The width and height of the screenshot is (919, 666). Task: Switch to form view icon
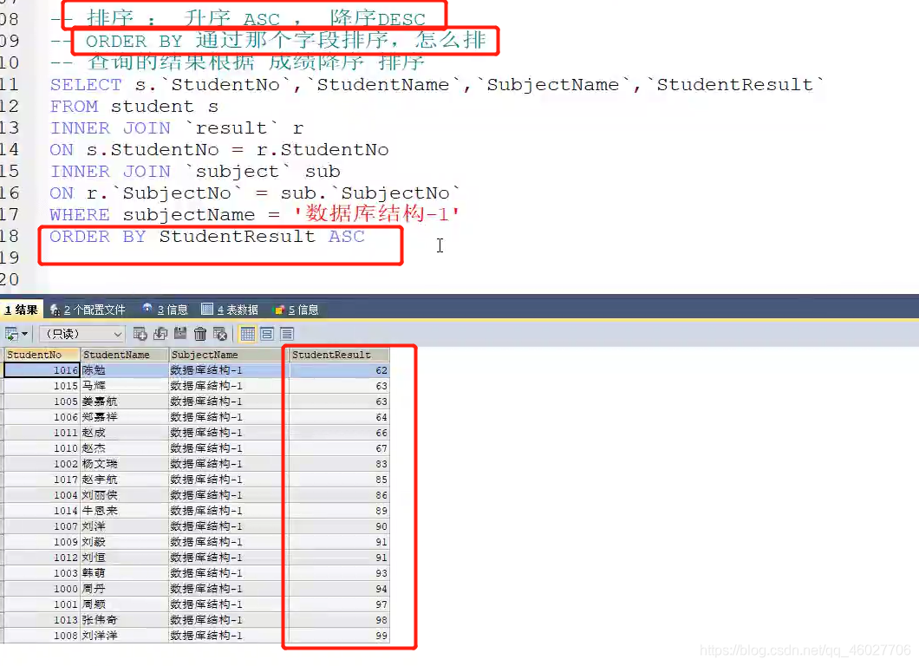click(267, 334)
